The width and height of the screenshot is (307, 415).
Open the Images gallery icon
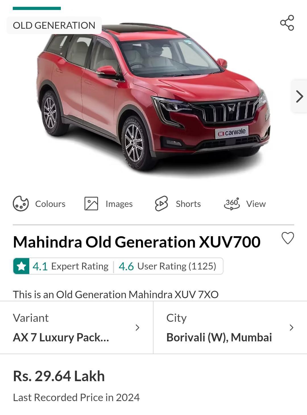91,204
